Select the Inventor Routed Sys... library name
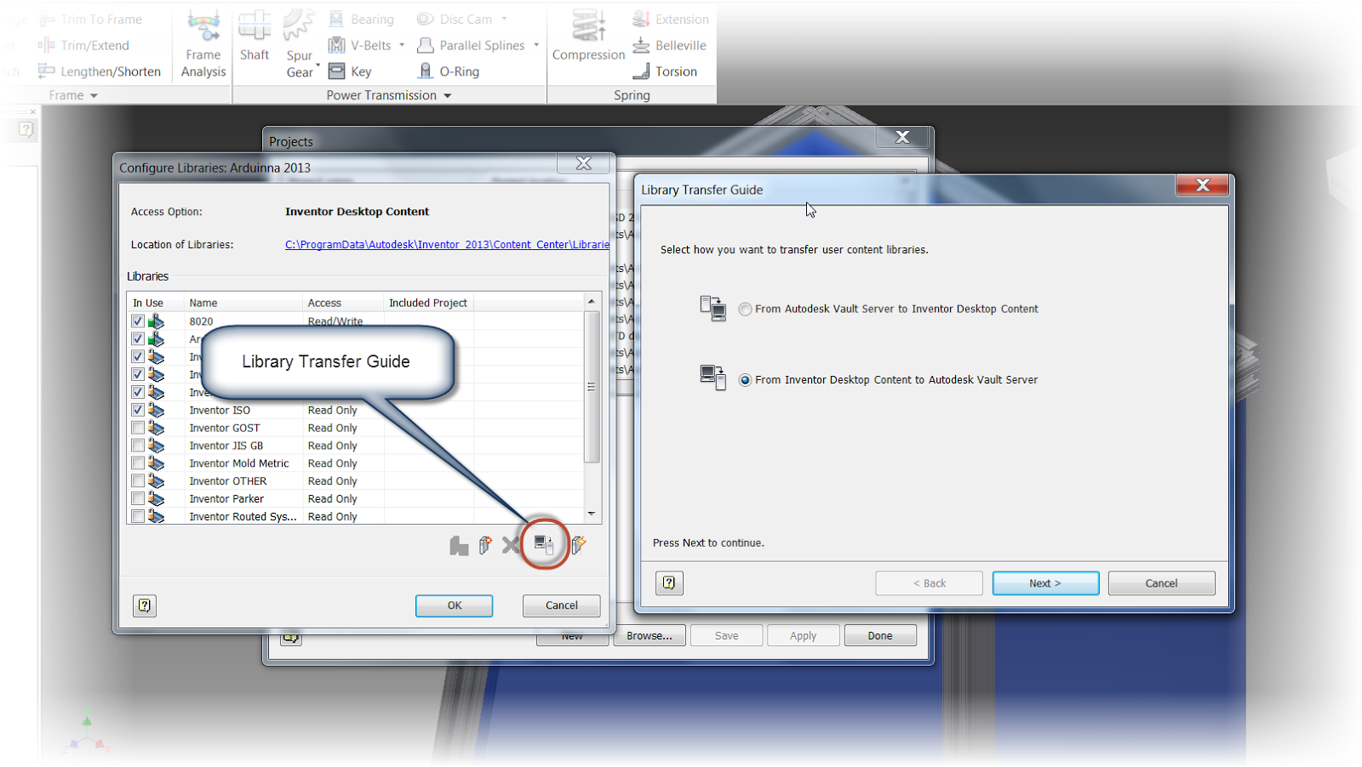 [243, 517]
